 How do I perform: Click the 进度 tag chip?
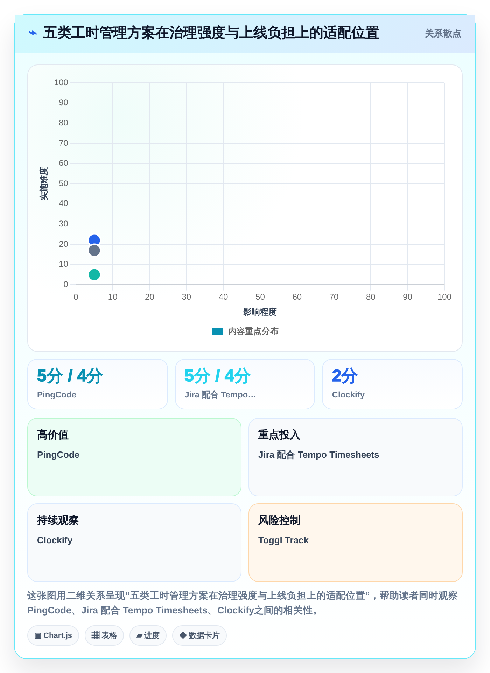148,635
